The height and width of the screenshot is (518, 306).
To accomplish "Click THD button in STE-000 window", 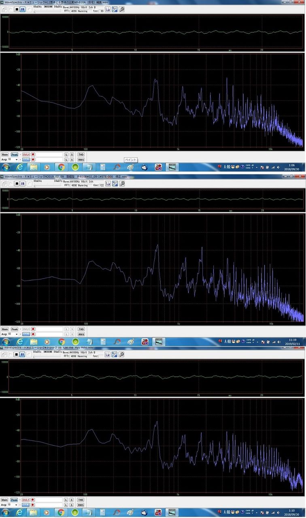I will pos(81,329).
